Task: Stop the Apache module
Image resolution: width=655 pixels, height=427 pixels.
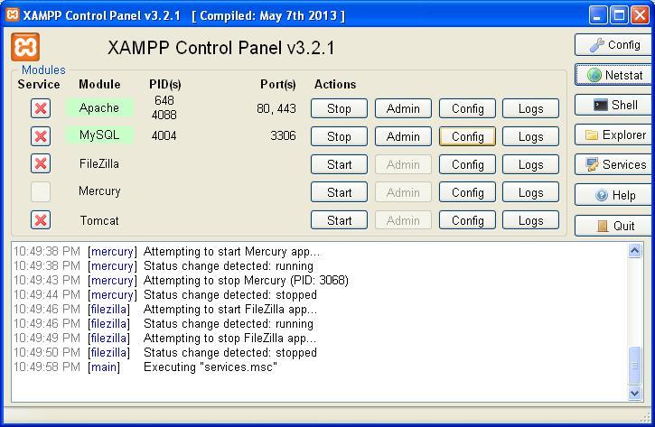Action: (x=339, y=108)
